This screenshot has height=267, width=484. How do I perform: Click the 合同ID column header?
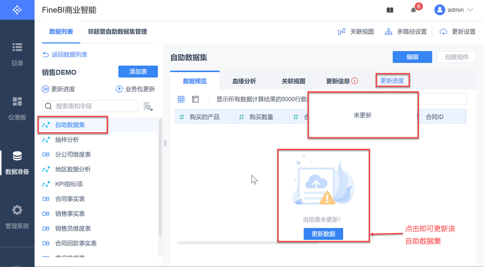tap(435, 117)
